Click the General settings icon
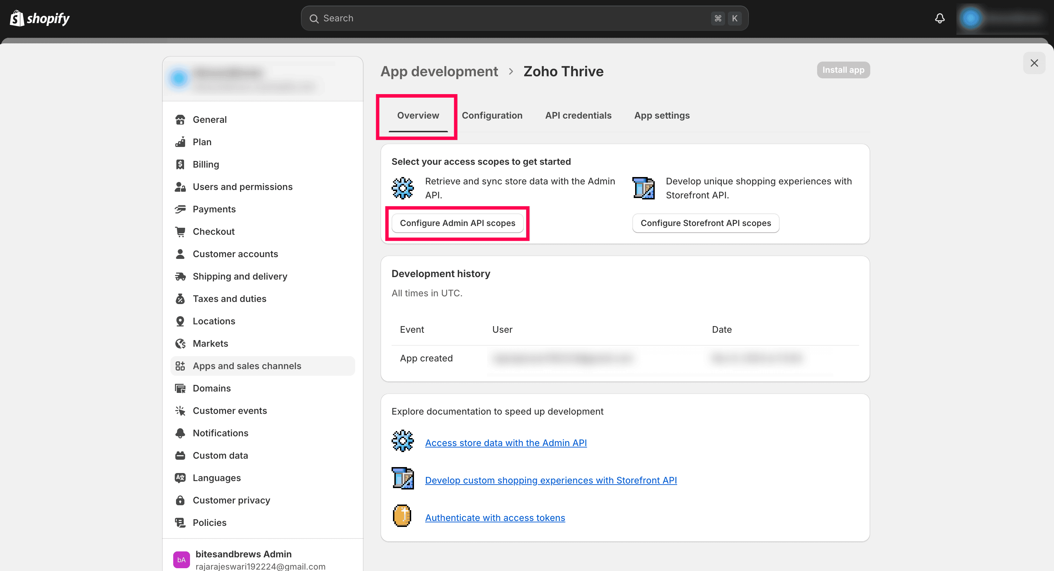This screenshot has width=1054, height=571. click(x=181, y=120)
